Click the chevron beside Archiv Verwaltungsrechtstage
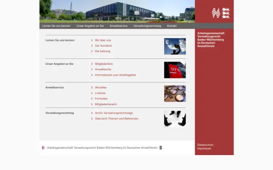This screenshot has width=273, height=170. 92,113
